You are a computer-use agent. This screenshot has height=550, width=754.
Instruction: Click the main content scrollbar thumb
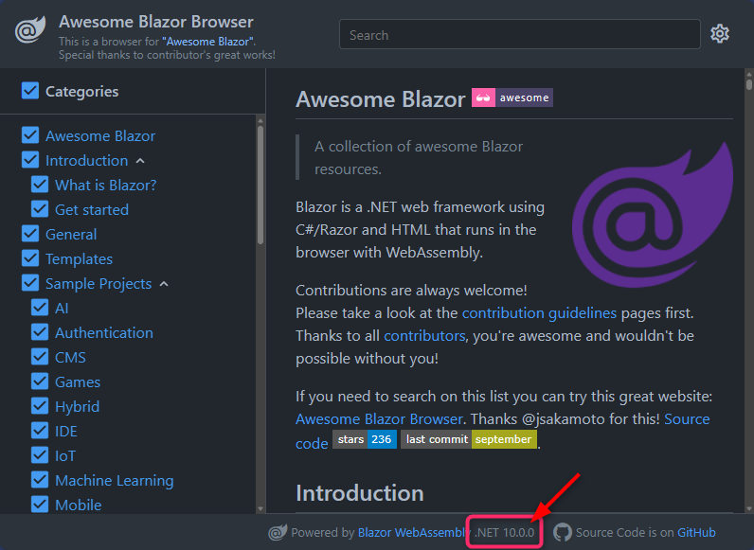748,84
